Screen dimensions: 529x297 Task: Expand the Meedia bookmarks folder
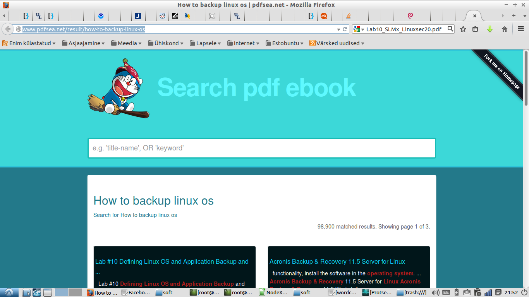click(126, 43)
